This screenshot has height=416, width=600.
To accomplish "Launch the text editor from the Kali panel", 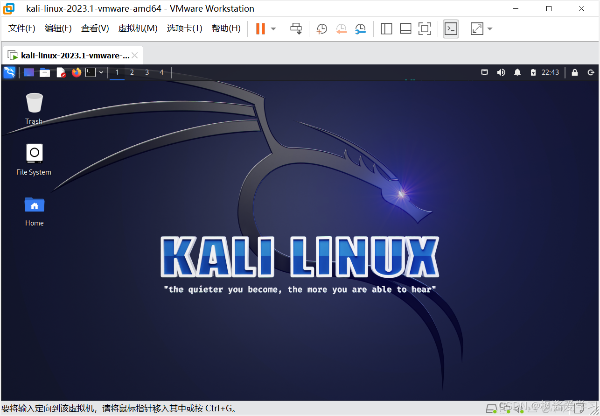I will [61, 72].
